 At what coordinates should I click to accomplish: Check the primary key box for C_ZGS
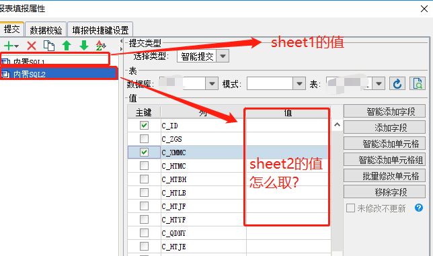144,138
